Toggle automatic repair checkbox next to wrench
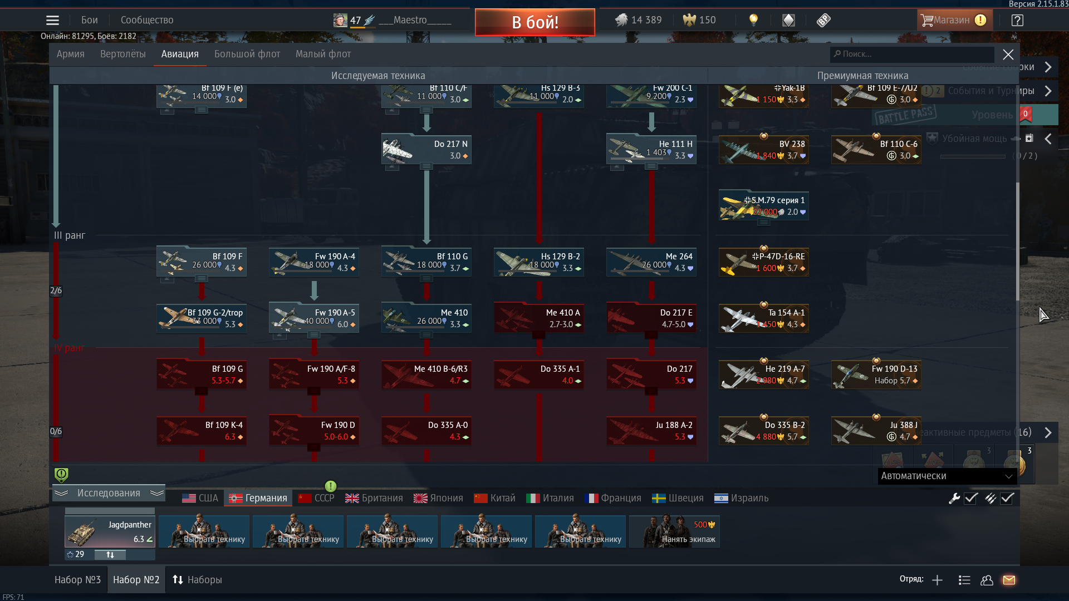 point(971,498)
